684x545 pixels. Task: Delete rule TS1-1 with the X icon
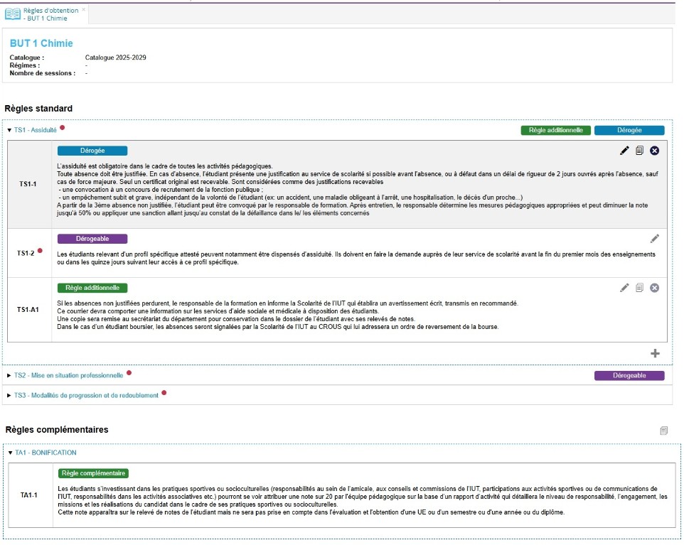pos(655,151)
